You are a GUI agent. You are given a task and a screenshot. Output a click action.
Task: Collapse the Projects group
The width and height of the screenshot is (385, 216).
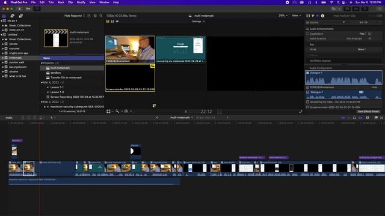(42, 63)
